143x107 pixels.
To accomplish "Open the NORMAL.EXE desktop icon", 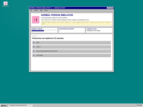I will pos(6,4).
